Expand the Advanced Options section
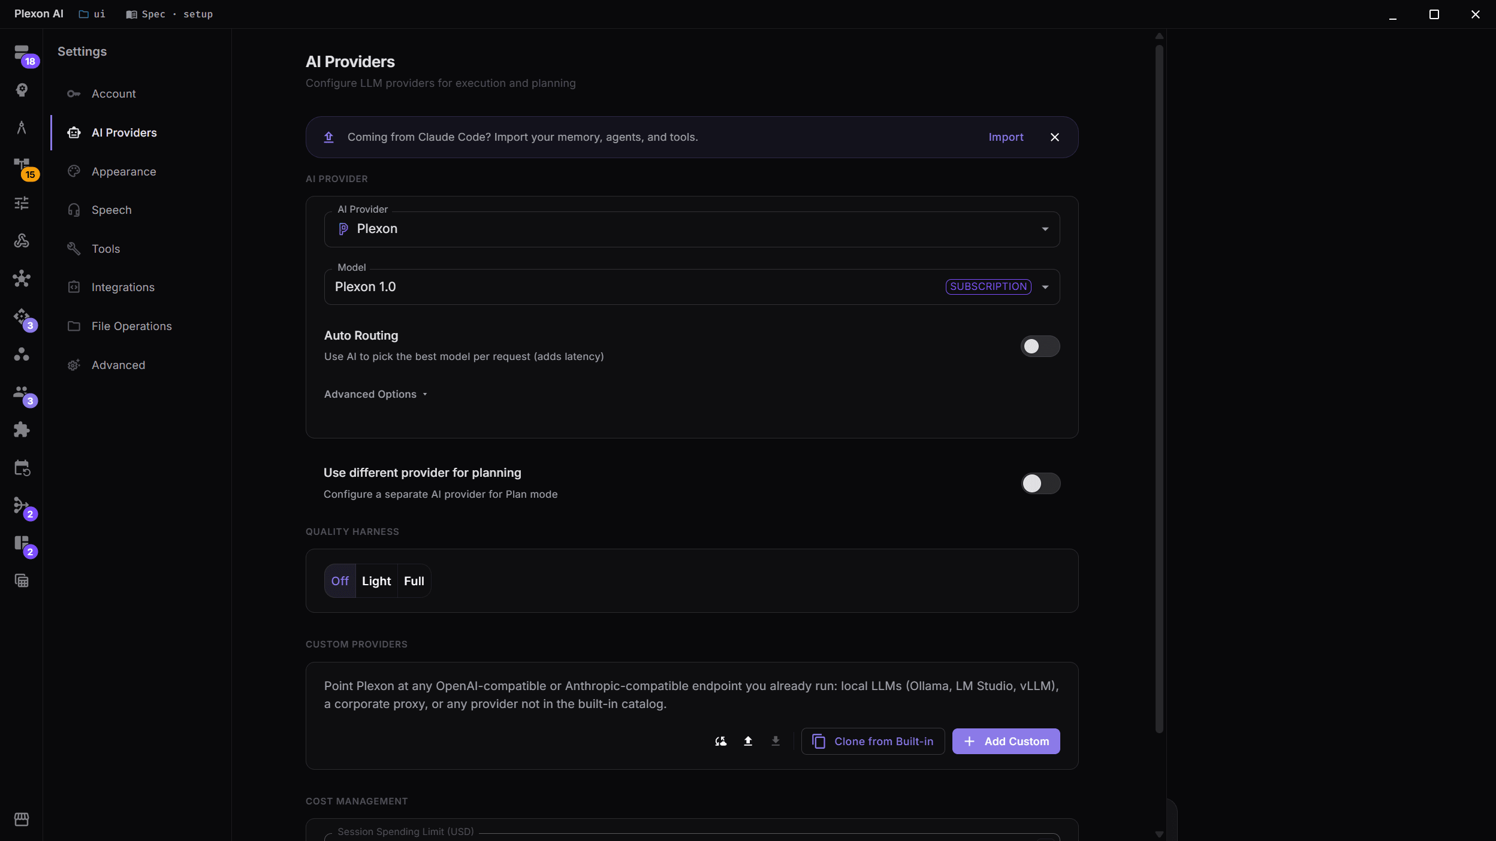 375,394
